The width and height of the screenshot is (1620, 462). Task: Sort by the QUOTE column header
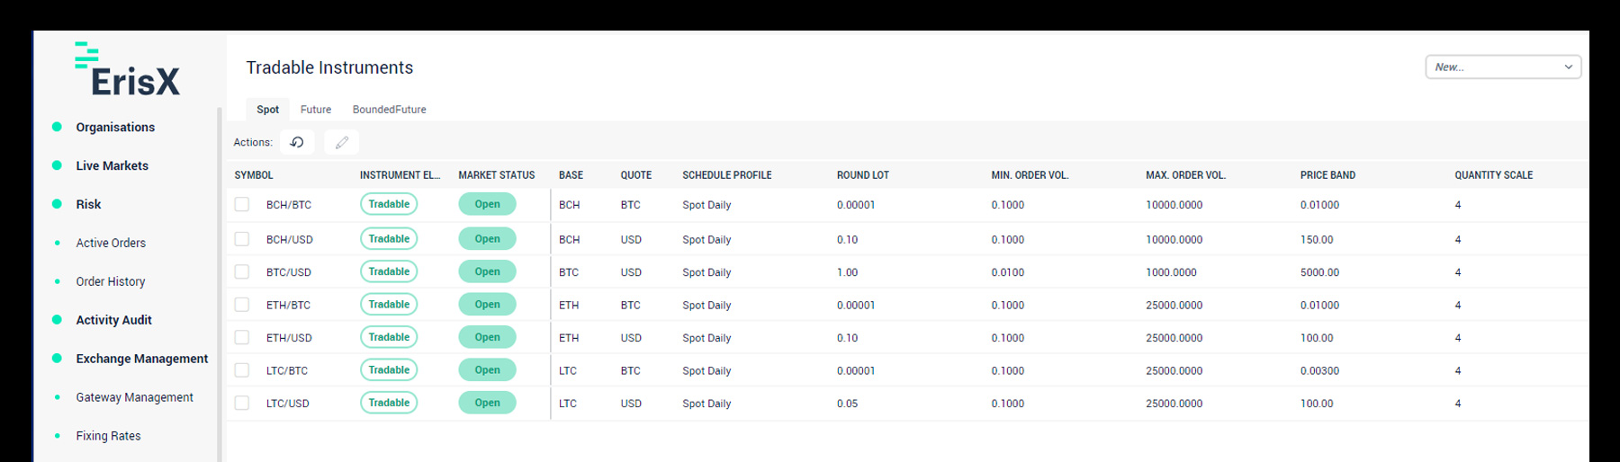click(x=635, y=175)
